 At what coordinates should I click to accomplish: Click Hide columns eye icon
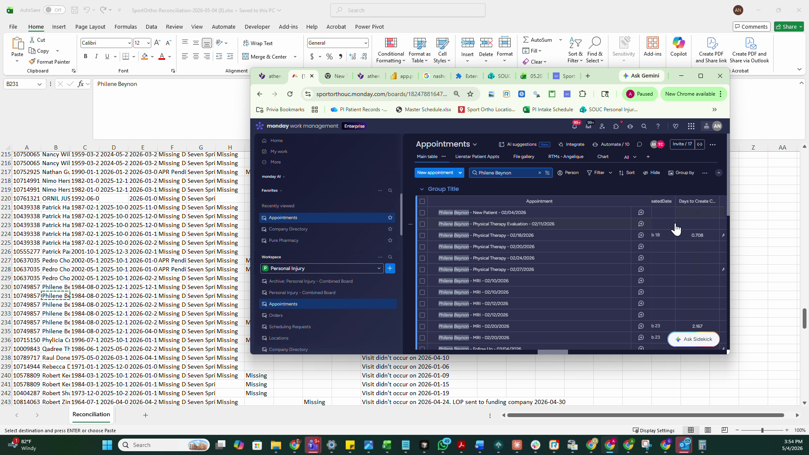click(x=646, y=173)
